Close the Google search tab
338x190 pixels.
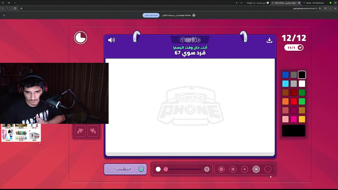pyautogui.click(x=241, y=3)
